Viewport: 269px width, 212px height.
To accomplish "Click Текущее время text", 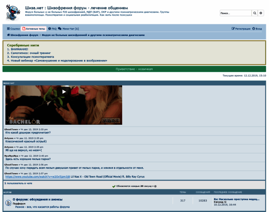I will point(244,76).
